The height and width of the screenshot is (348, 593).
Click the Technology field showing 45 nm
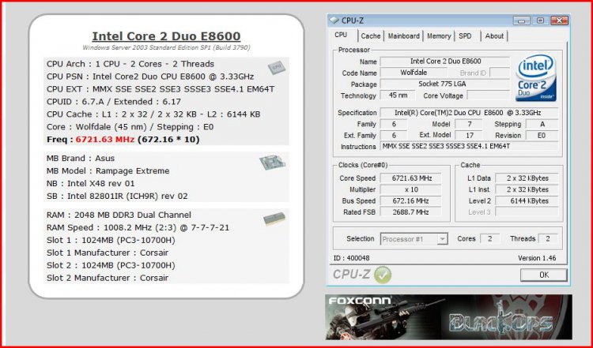click(398, 95)
